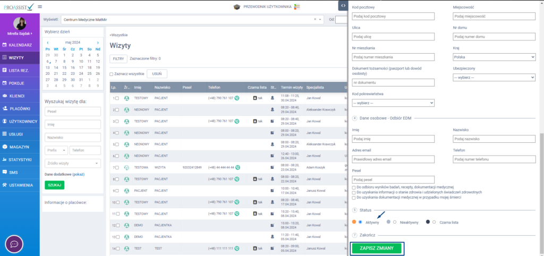Viewport: 544px width, 256px height.
Task: Collapse side panel with code arrows icon
Action: click(343, 5)
